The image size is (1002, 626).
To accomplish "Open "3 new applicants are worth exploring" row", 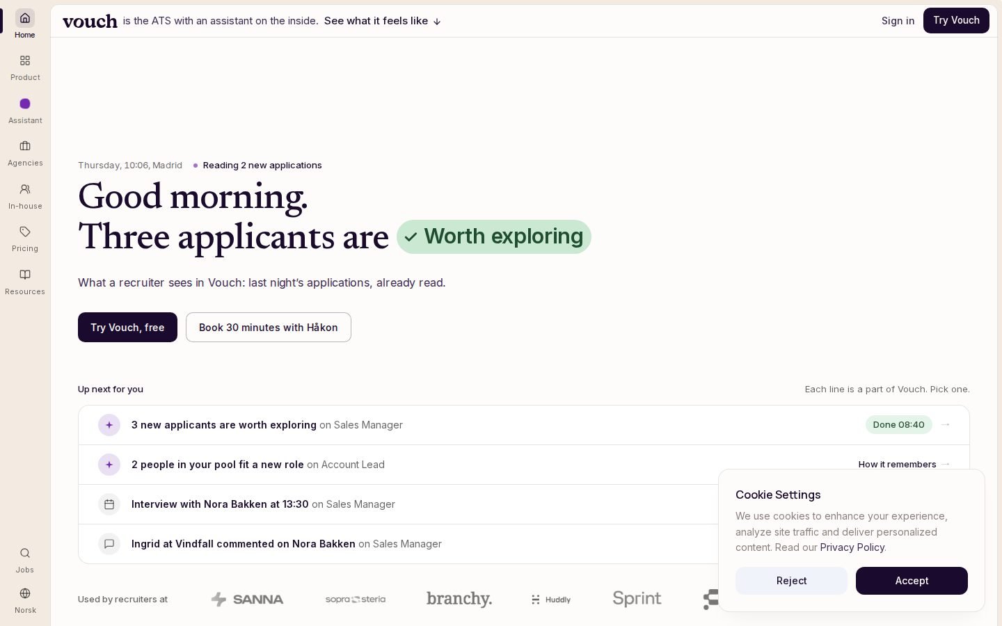I will click(x=523, y=425).
